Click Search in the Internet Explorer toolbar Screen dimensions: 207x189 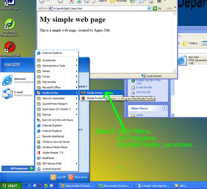pyautogui.click(x=100, y=1)
